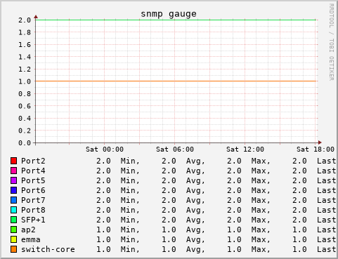The width and height of the screenshot is (338, 259).
Task: Click the cyan Port8 legend swatch
Action: pyautogui.click(x=13, y=210)
